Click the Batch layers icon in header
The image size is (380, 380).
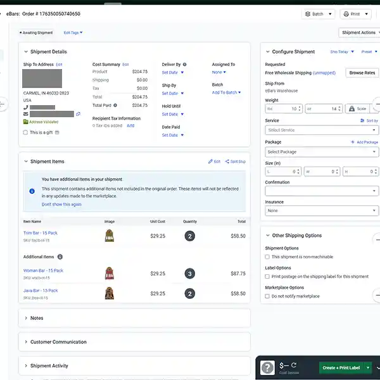(x=308, y=14)
